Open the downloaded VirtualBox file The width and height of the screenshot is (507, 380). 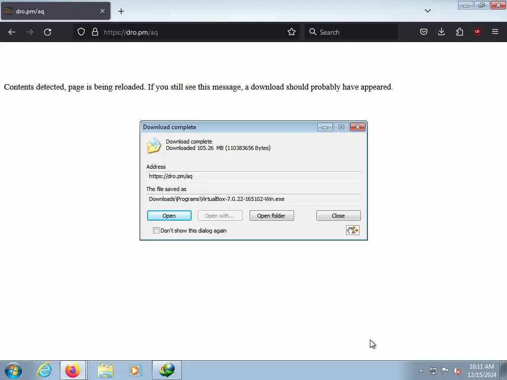point(169,216)
